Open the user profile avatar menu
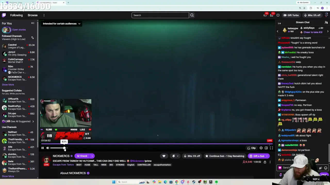Image resolution: width=330 pixels, height=185 pixels. [x=326, y=15]
